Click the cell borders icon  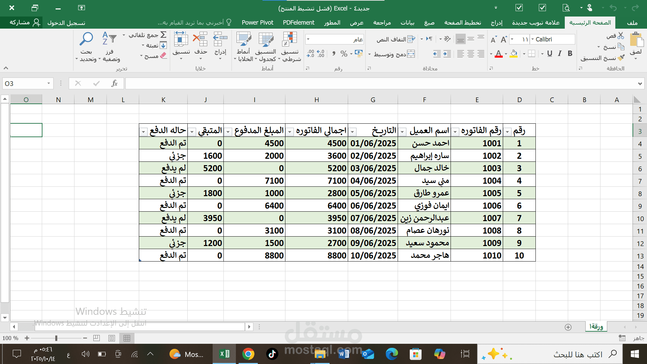click(532, 54)
